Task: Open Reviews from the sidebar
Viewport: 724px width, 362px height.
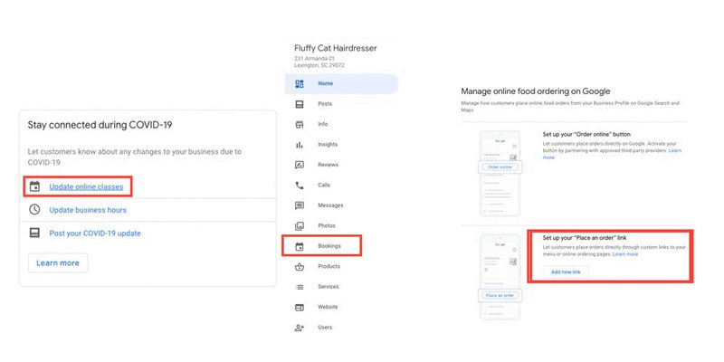Action: (x=328, y=165)
